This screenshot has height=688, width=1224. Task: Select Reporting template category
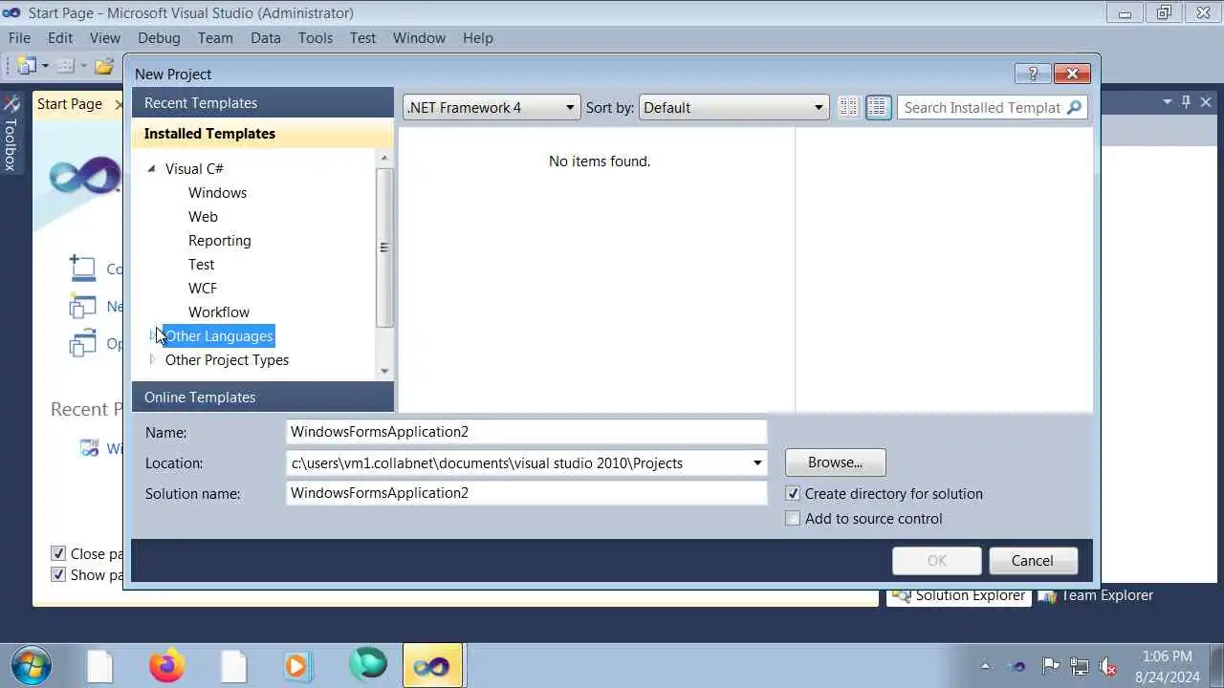tap(220, 240)
